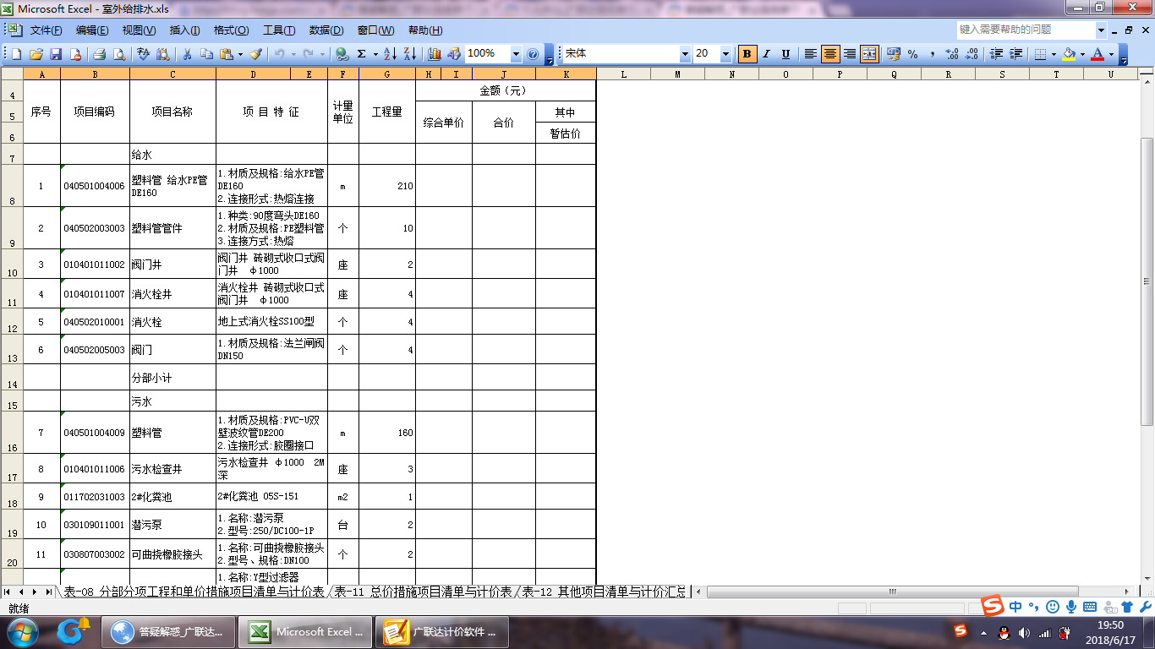Open the 文件(F) menu
Screen dimensions: 1155x649
[46, 30]
